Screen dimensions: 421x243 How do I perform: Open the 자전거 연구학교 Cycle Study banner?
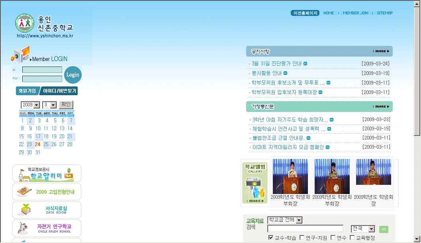(x=47, y=228)
